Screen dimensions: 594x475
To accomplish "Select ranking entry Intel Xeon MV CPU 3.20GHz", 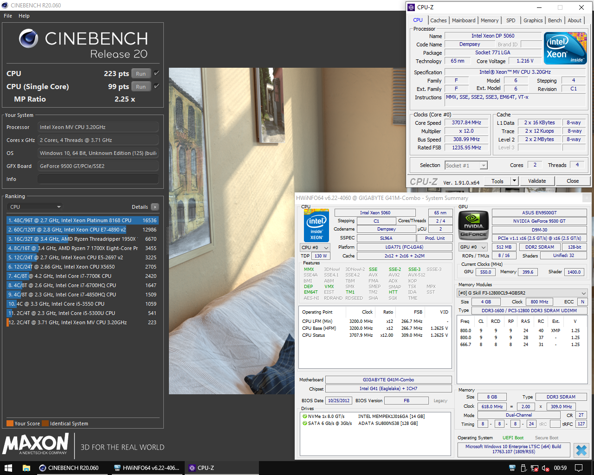I will click(x=82, y=322).
